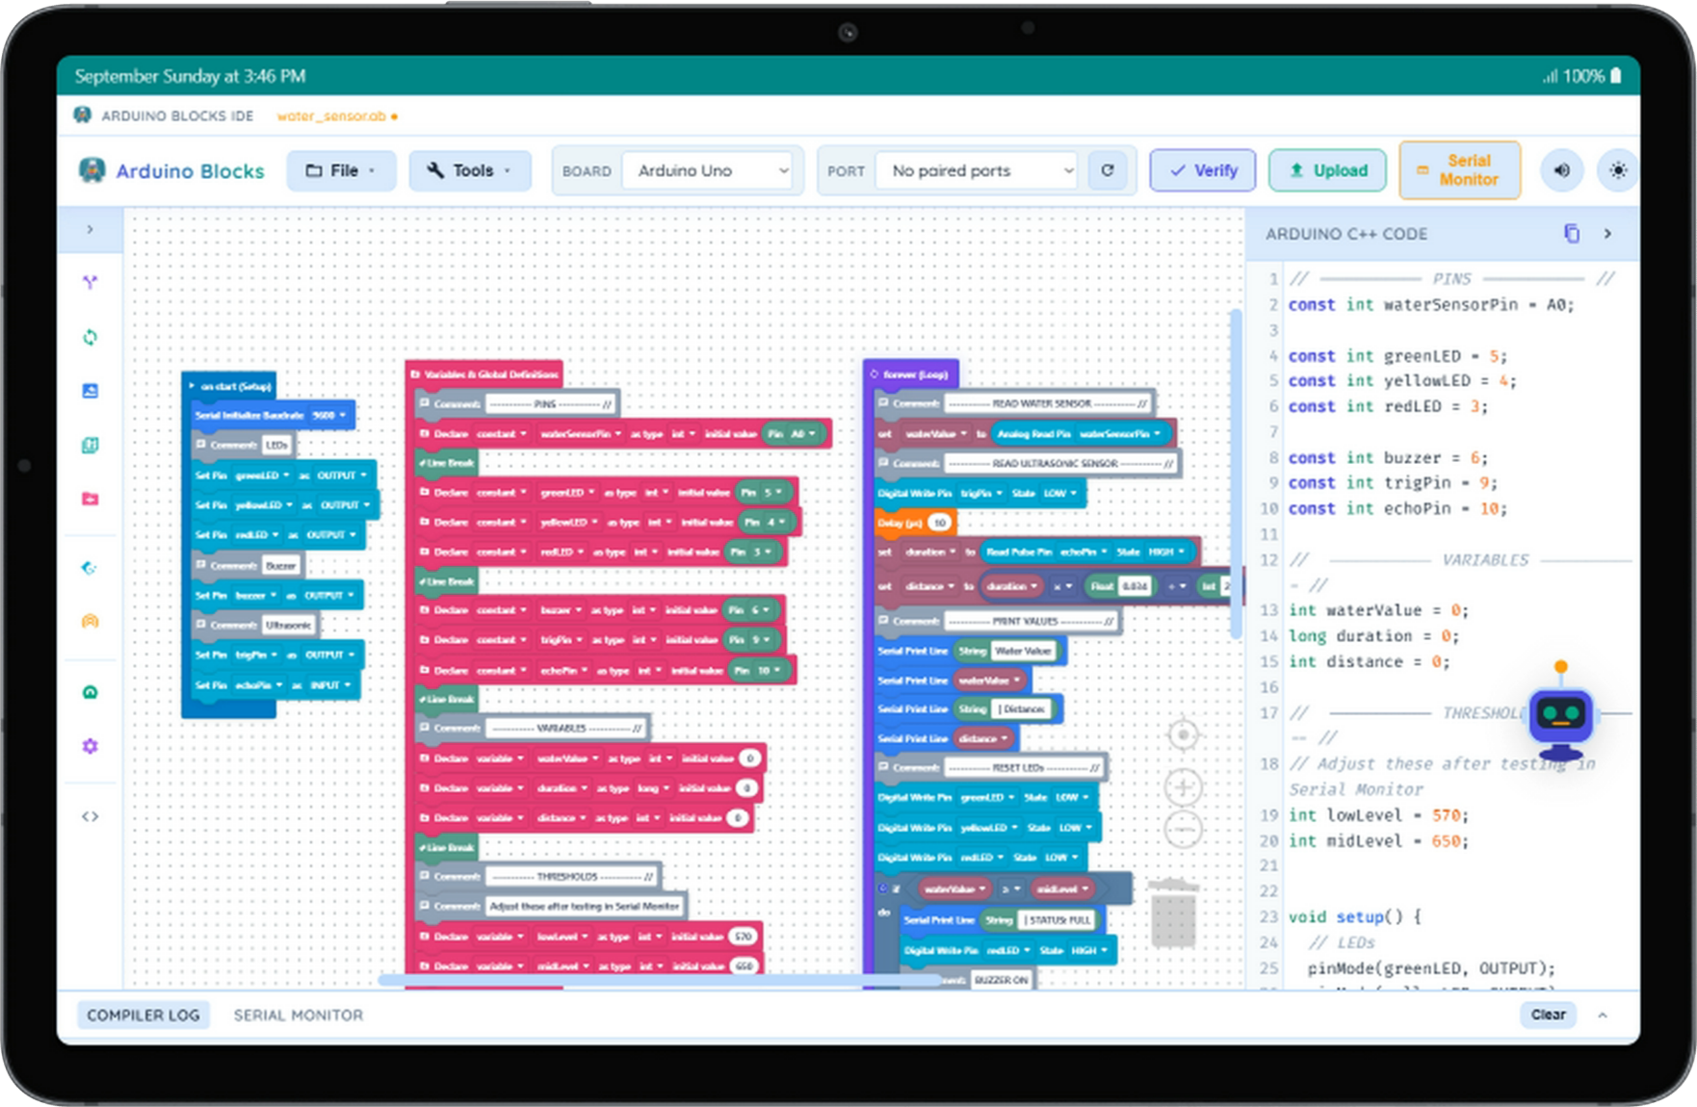Refresh the serial ports list
This screenshot has height=1107, width=1697.
pos(1108,170)
